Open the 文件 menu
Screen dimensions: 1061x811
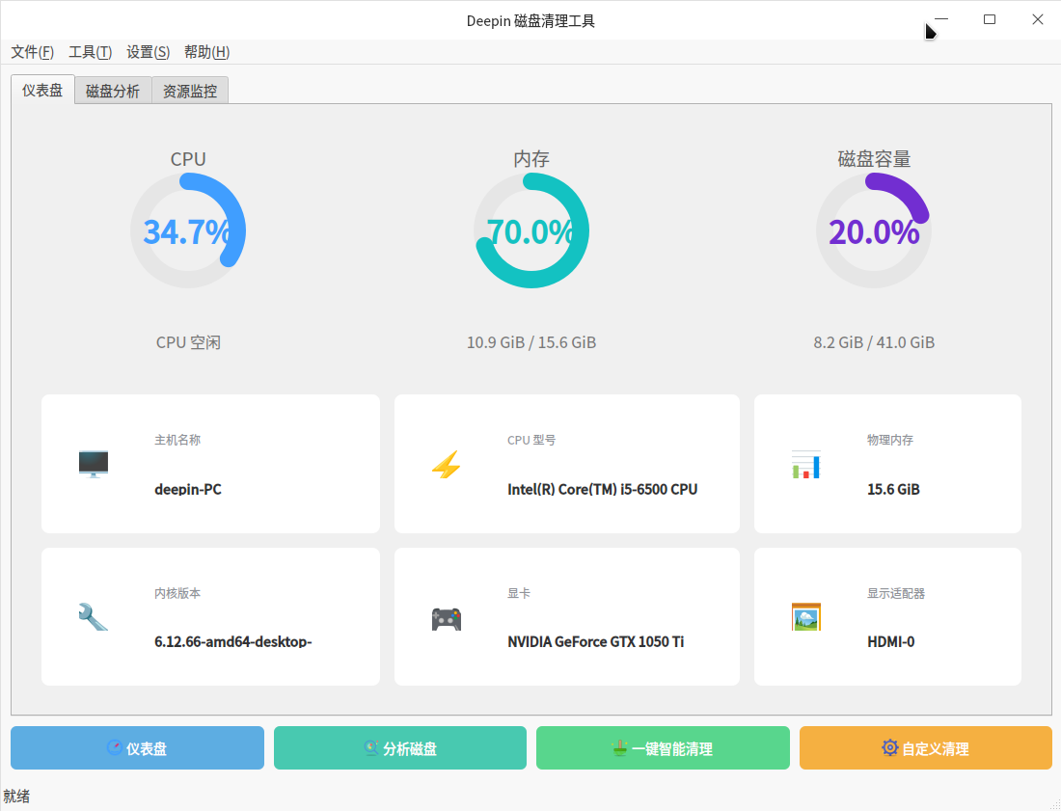[x=32, y=52]
